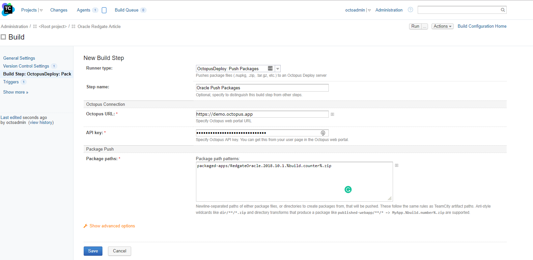Click the TeamCity logo icon

tap(8, 10)
